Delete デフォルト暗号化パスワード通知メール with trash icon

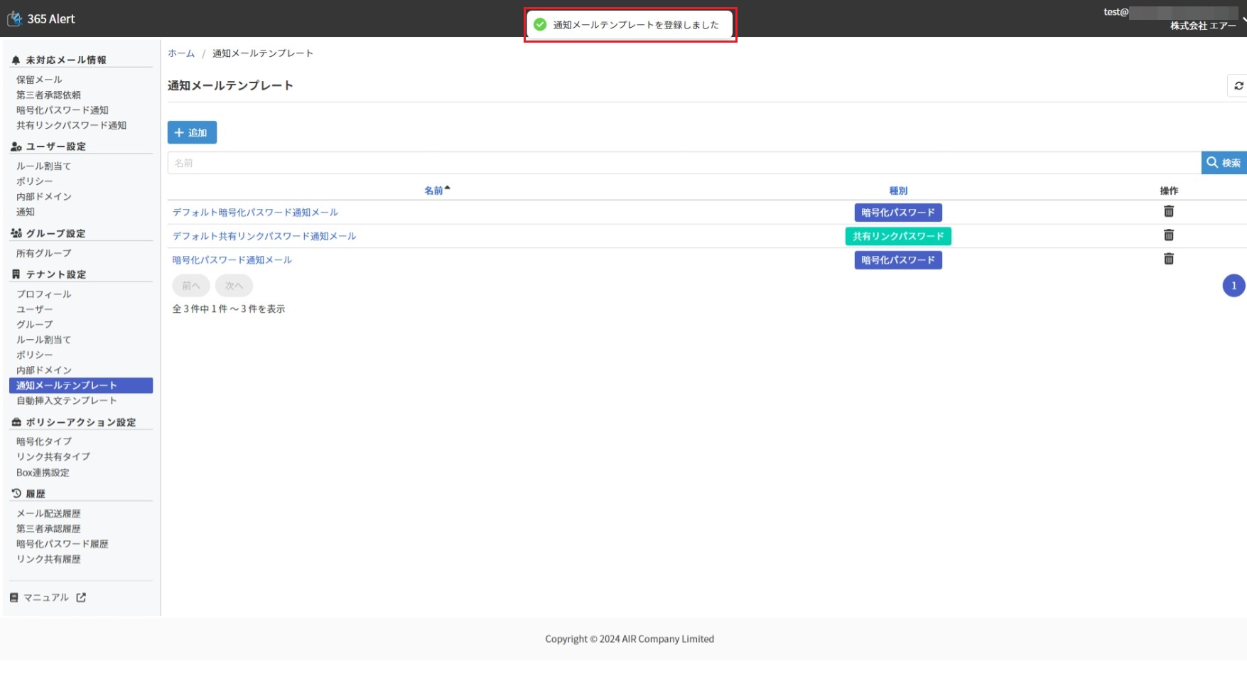[1168, 212]
